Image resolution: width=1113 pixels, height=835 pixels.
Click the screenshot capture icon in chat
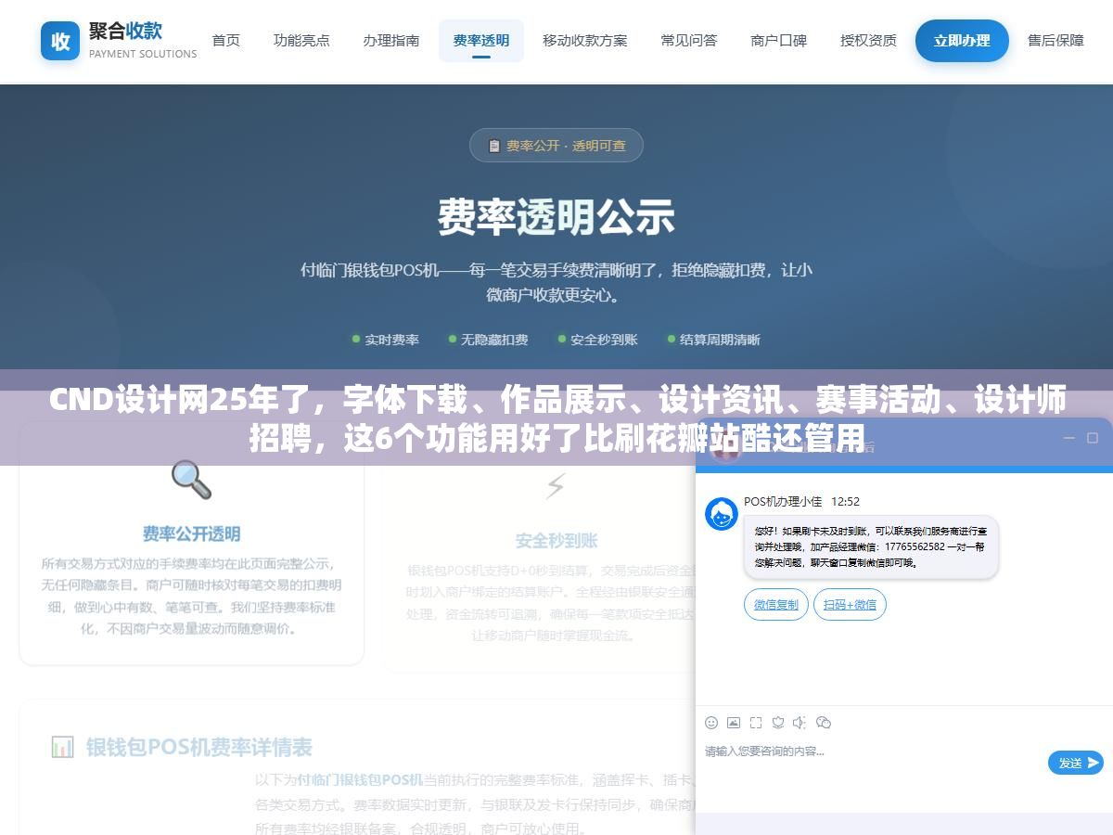[x=756, y=723]
